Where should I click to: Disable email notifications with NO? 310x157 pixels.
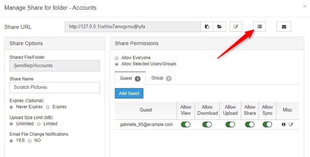point(30,141)
